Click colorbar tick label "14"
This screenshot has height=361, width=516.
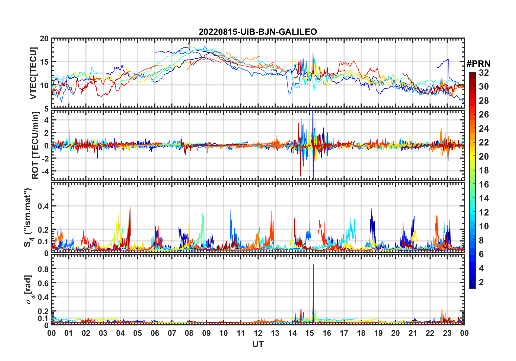point(484,198)
